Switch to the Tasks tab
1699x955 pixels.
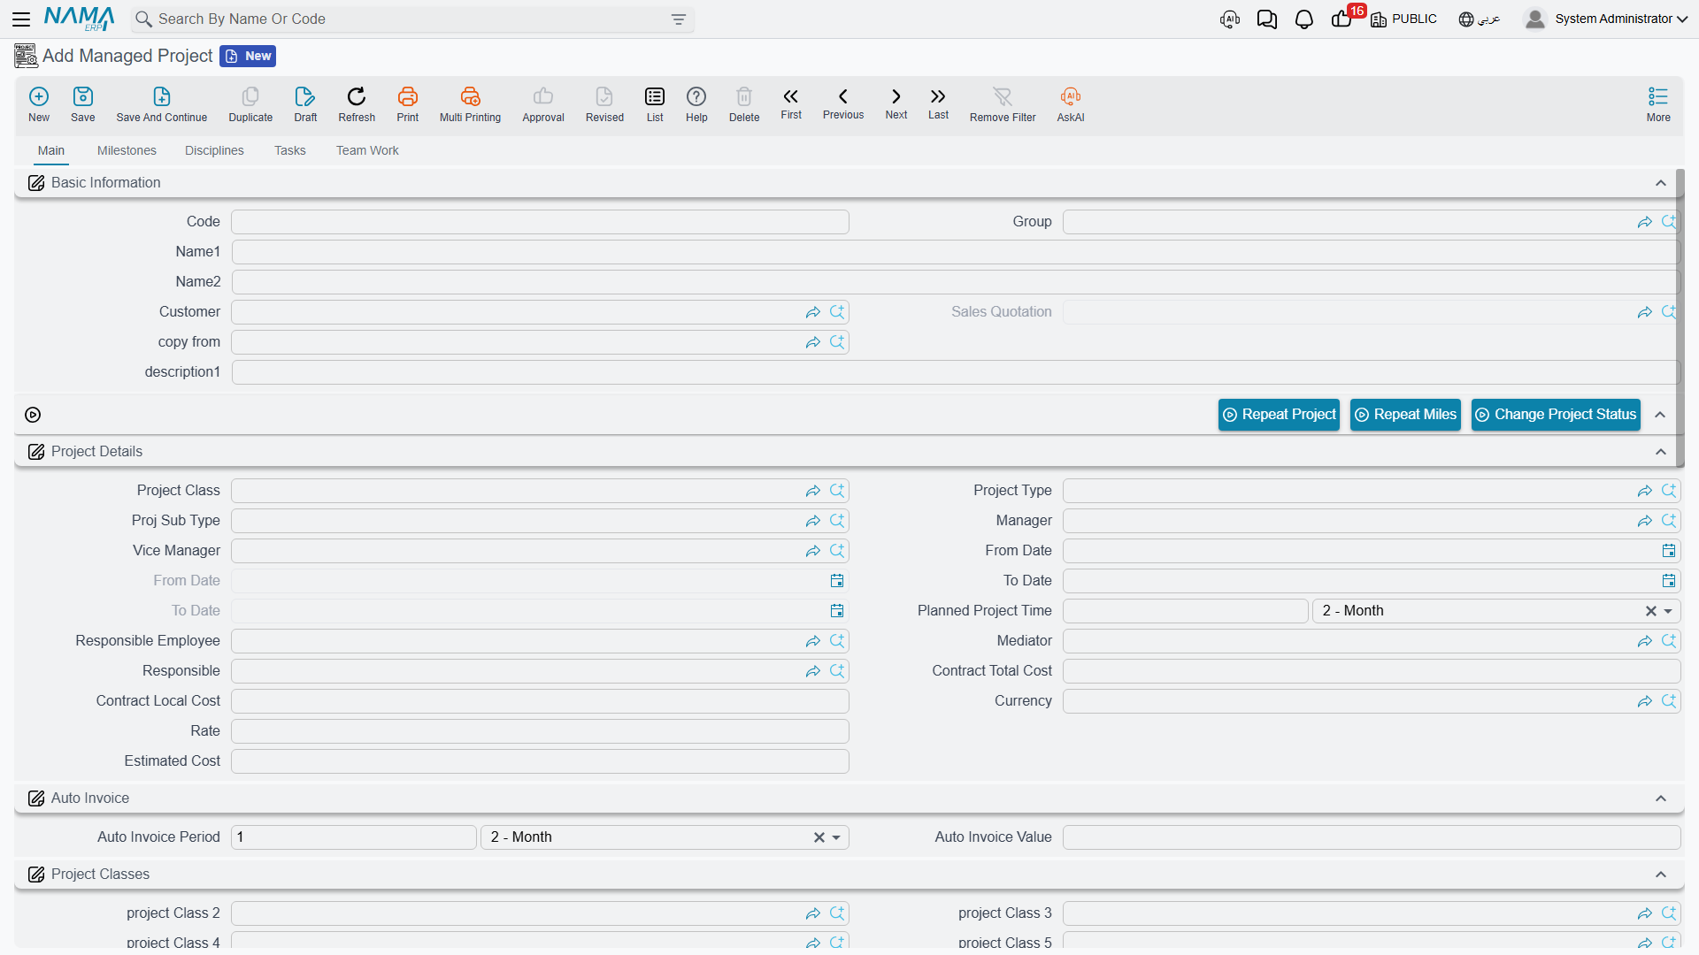(289, 150)
